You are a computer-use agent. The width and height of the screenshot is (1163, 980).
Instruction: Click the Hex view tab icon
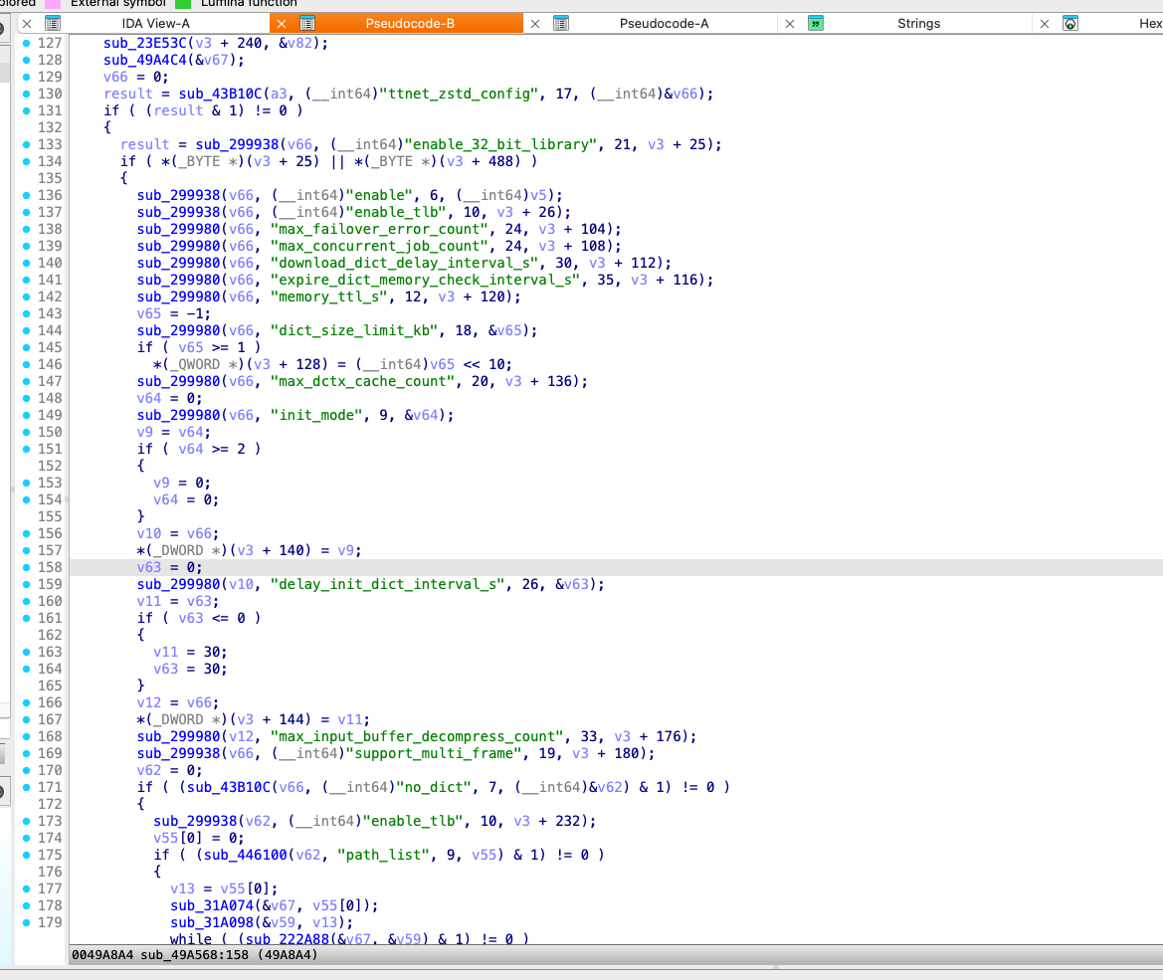1070,23
